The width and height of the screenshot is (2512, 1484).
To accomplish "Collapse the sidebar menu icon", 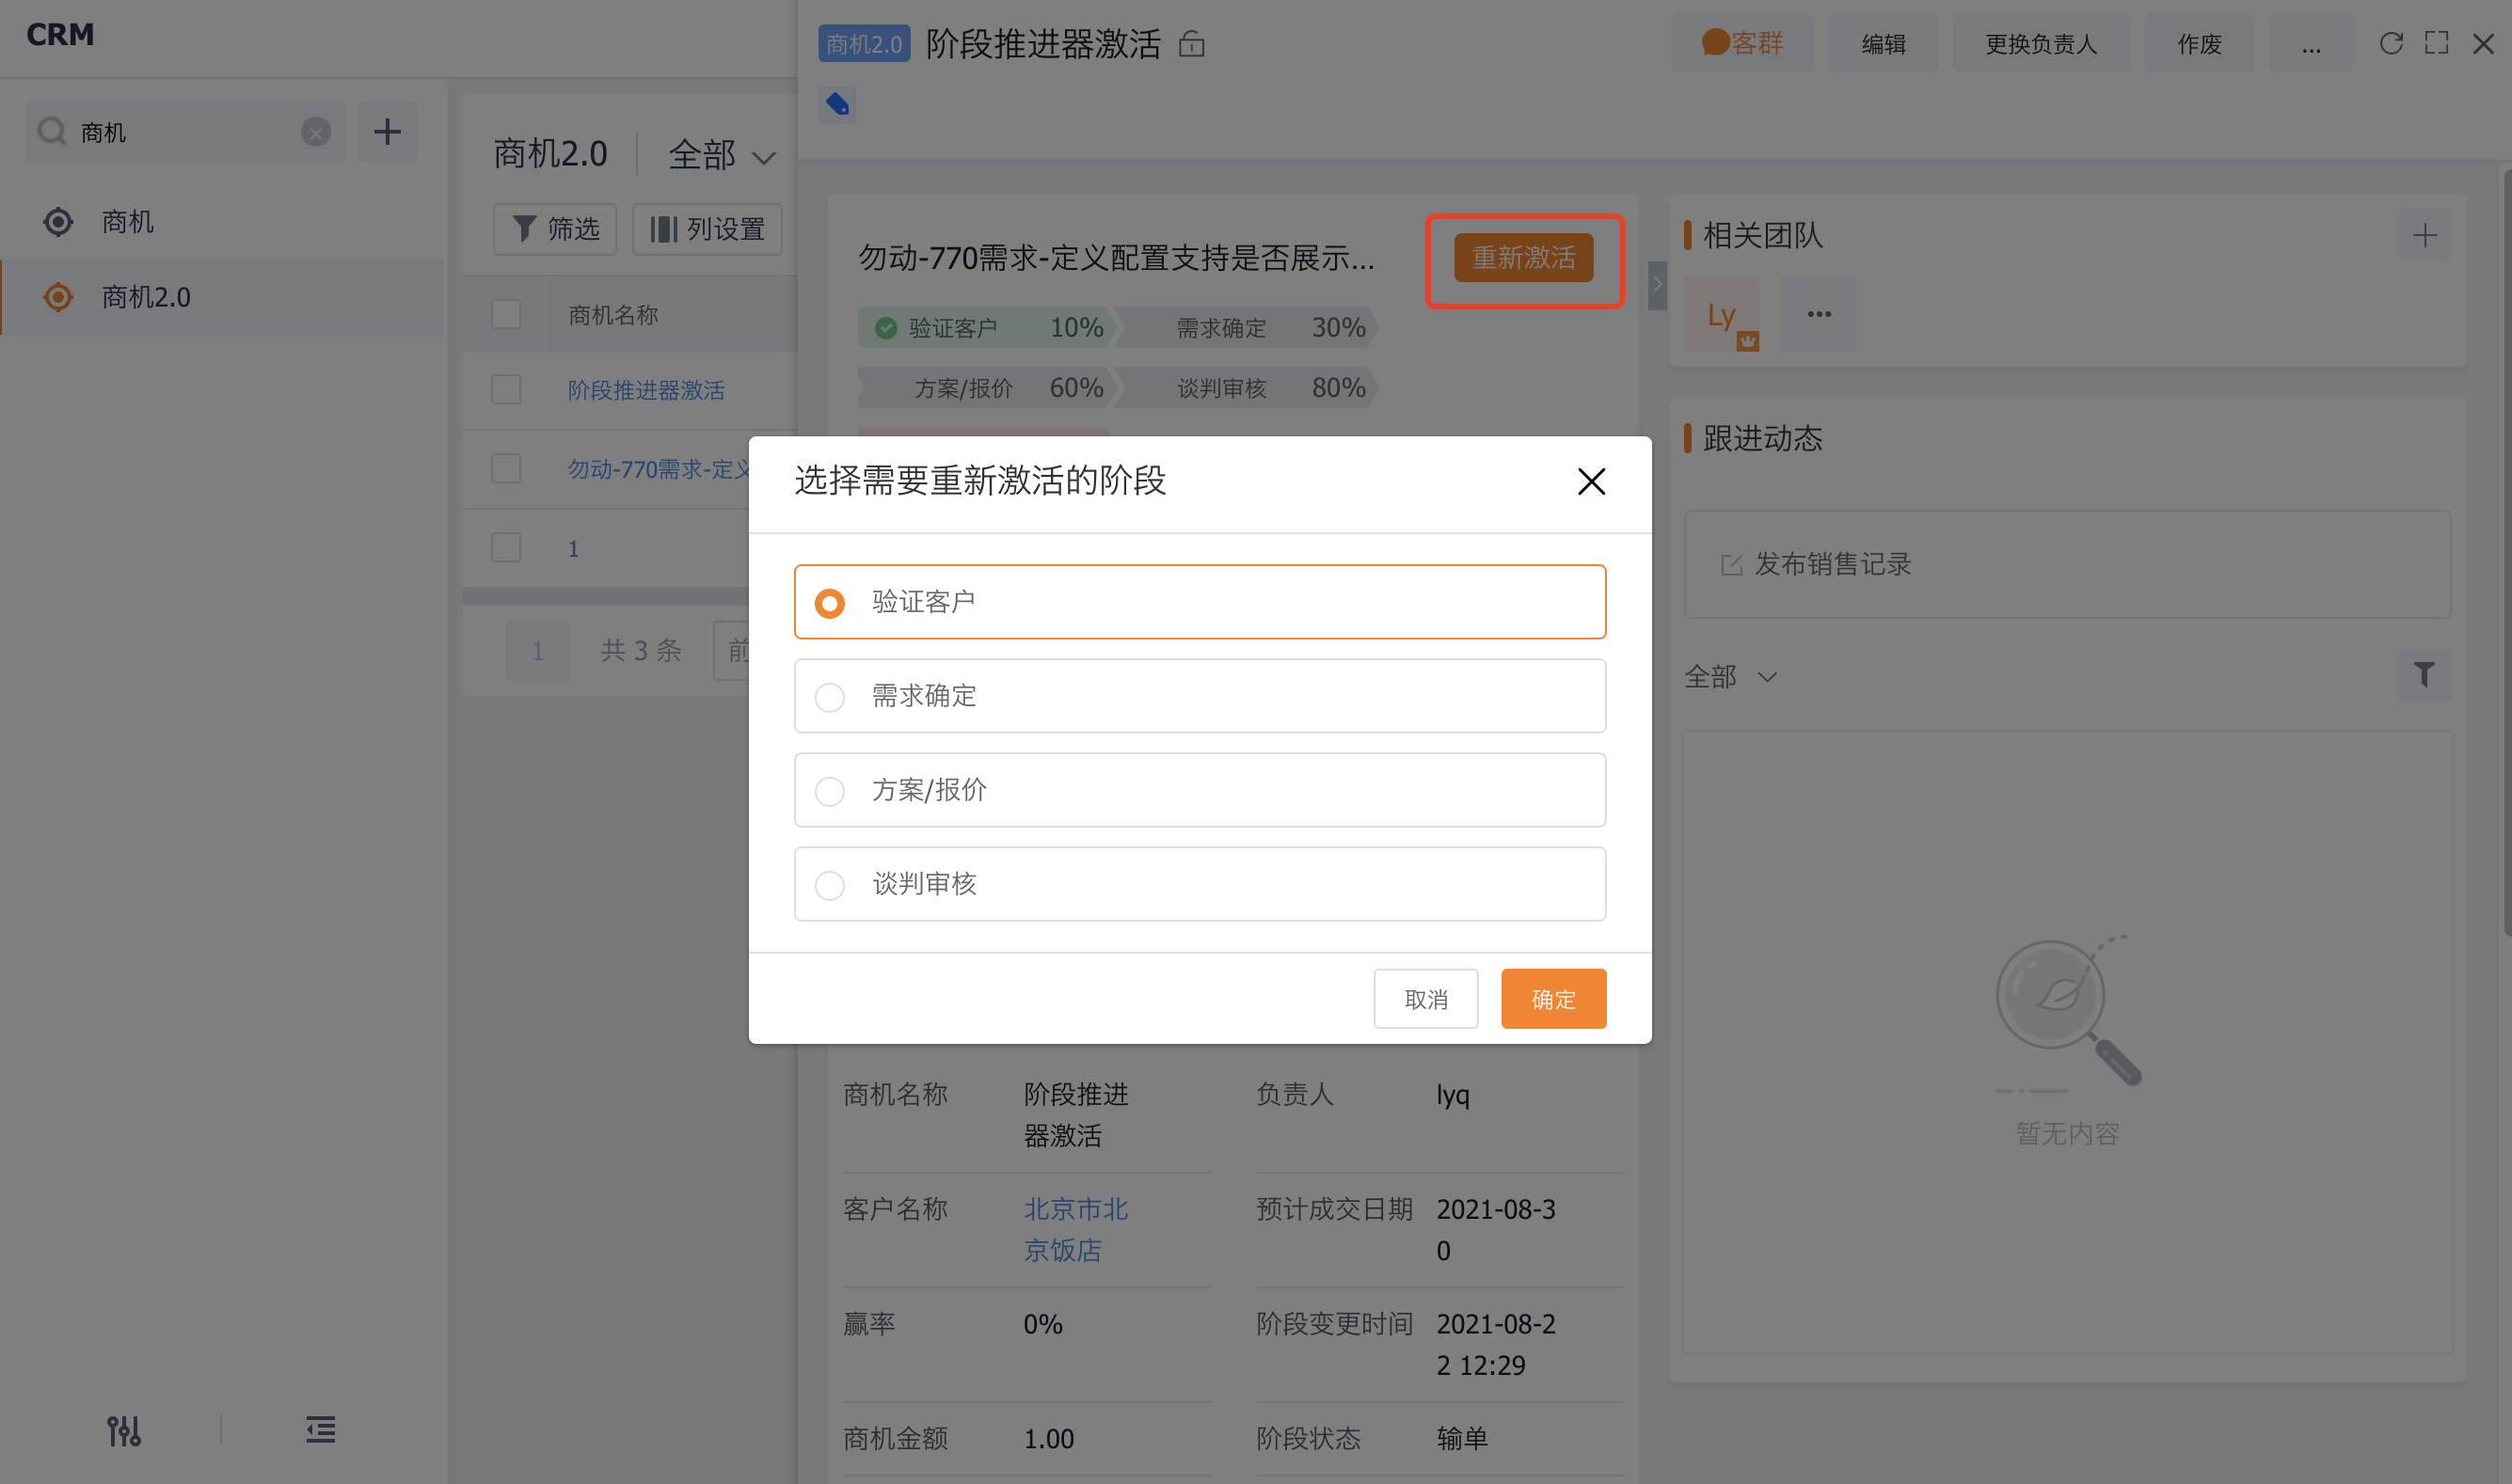I will tap(320, 1430).
